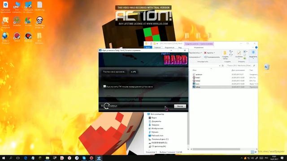This screenshot has width=287, height=161.
Task: Open the Управление ribbon tab in Explorer
Action: (199, 47)
